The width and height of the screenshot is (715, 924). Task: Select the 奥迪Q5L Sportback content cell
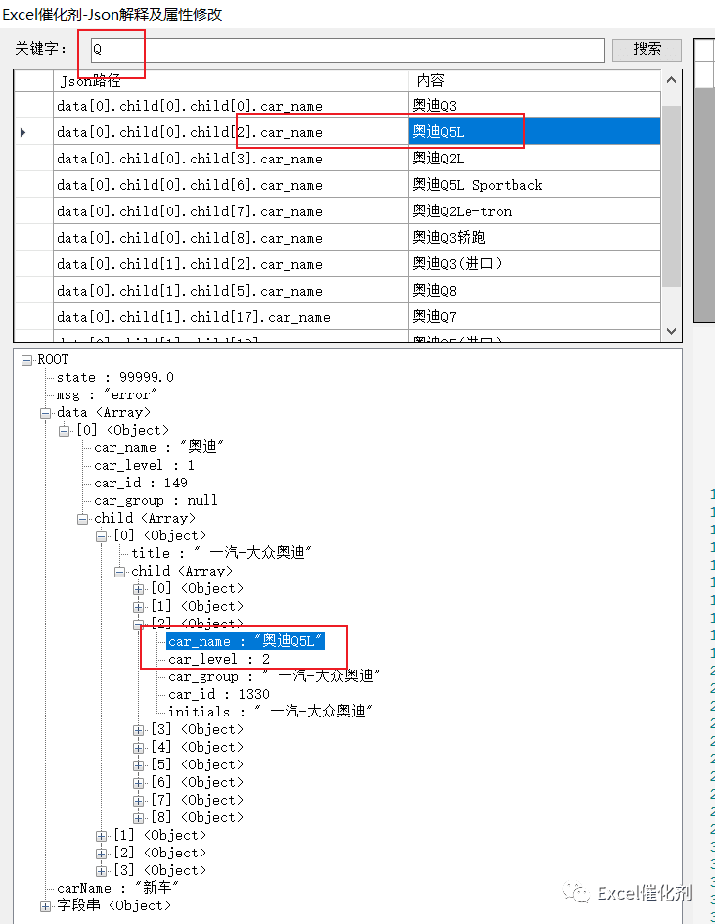point(534,184)
